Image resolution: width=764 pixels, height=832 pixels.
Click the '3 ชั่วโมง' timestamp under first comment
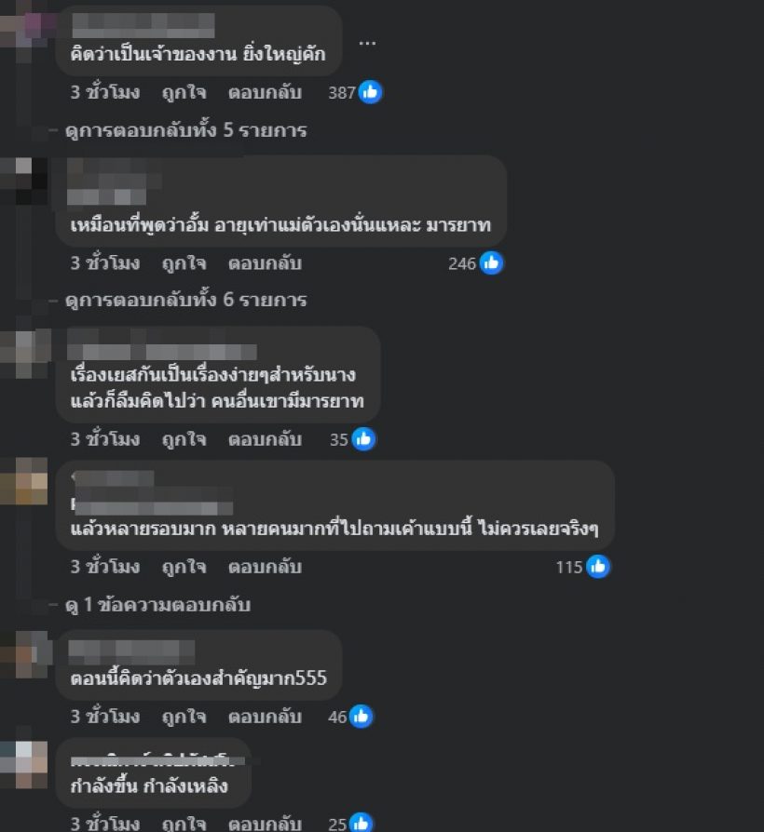105,93
